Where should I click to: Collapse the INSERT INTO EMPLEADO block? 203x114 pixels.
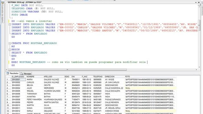point(10,24)
